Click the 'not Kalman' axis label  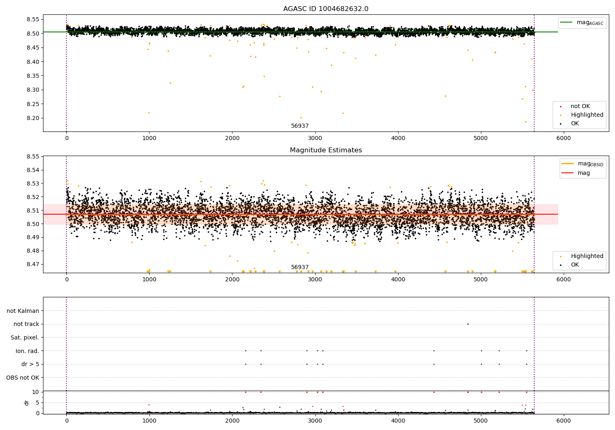[x=23, y=311]
